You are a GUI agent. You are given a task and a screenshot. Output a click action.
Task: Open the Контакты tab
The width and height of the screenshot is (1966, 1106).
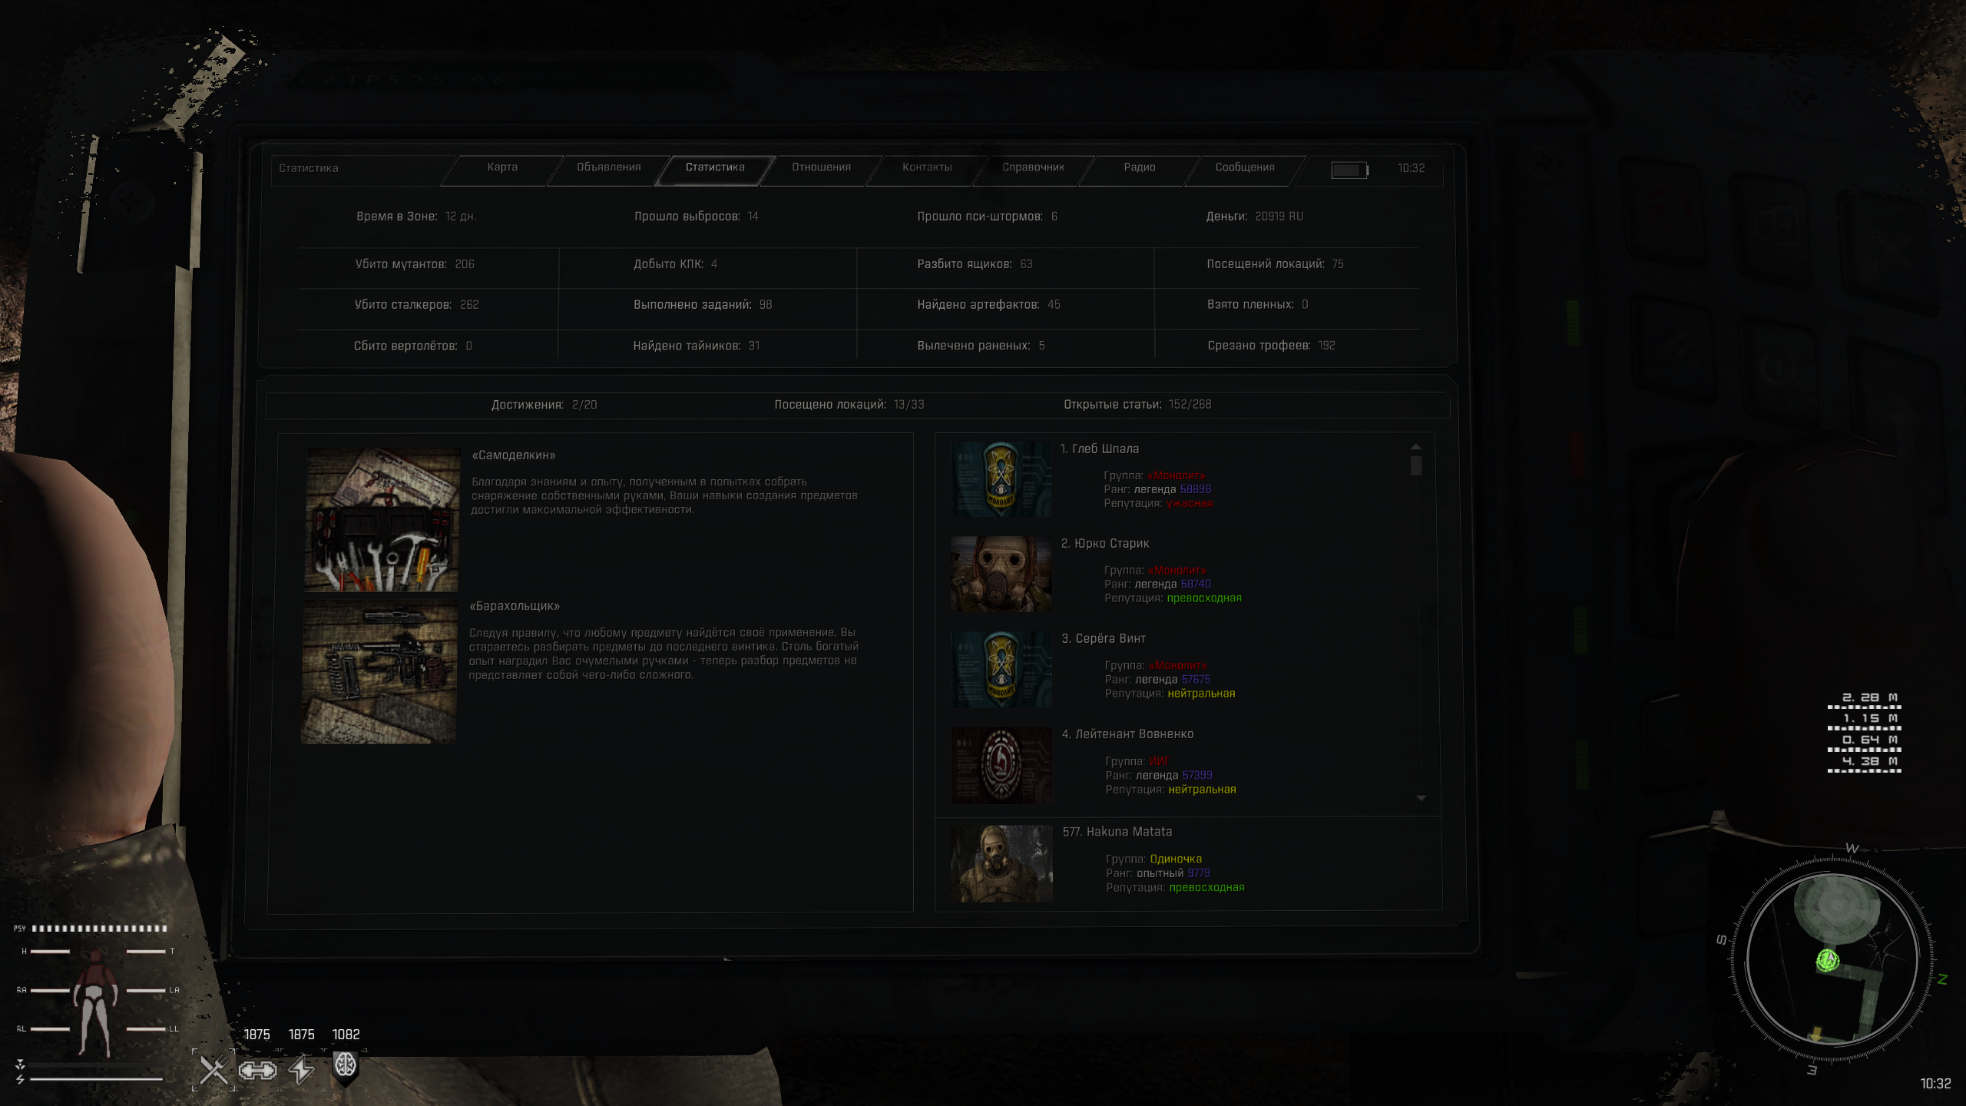[927, 167]
